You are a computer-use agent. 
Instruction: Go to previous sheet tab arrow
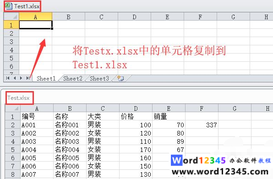pyautogui.click(x=15, y=78)
